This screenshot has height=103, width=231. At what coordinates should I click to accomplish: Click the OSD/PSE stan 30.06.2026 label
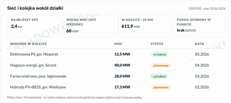coord(207,9)
